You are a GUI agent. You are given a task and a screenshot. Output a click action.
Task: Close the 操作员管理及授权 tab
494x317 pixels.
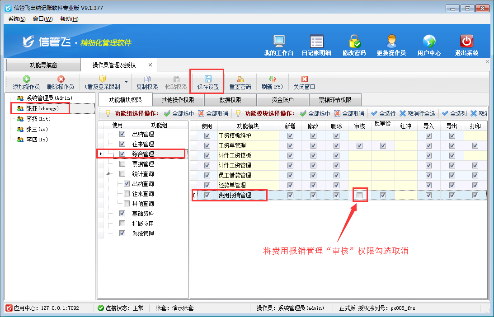tap(150, 65)
